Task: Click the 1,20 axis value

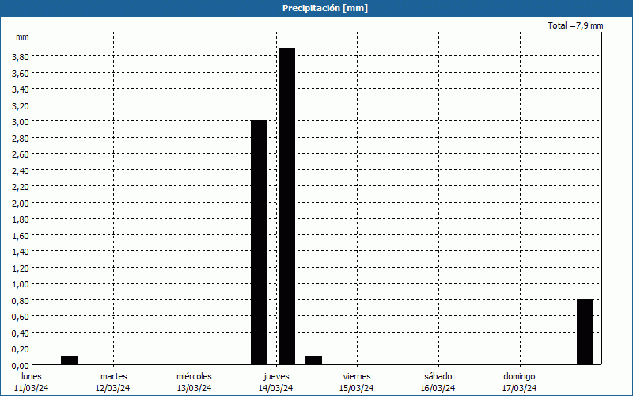Action: 21,268
